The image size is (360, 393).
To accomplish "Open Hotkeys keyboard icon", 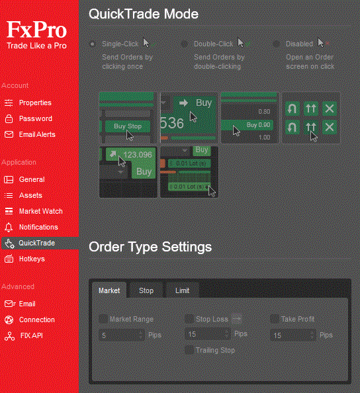I will click(x=9, y=259).
